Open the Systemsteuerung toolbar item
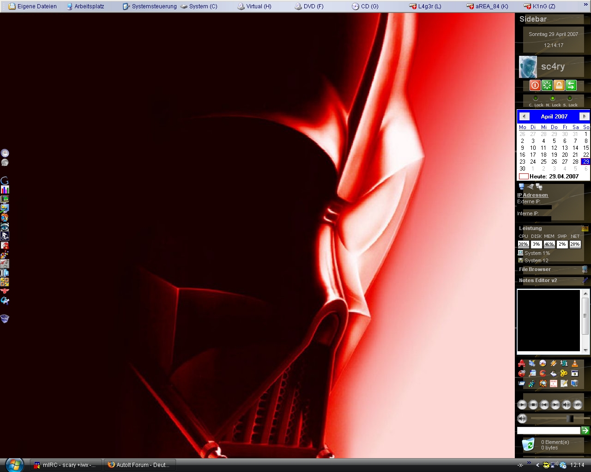 coord(150,6)
